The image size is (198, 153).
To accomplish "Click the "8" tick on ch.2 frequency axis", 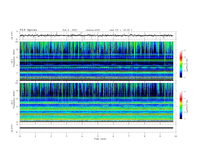I will (17, 91).
